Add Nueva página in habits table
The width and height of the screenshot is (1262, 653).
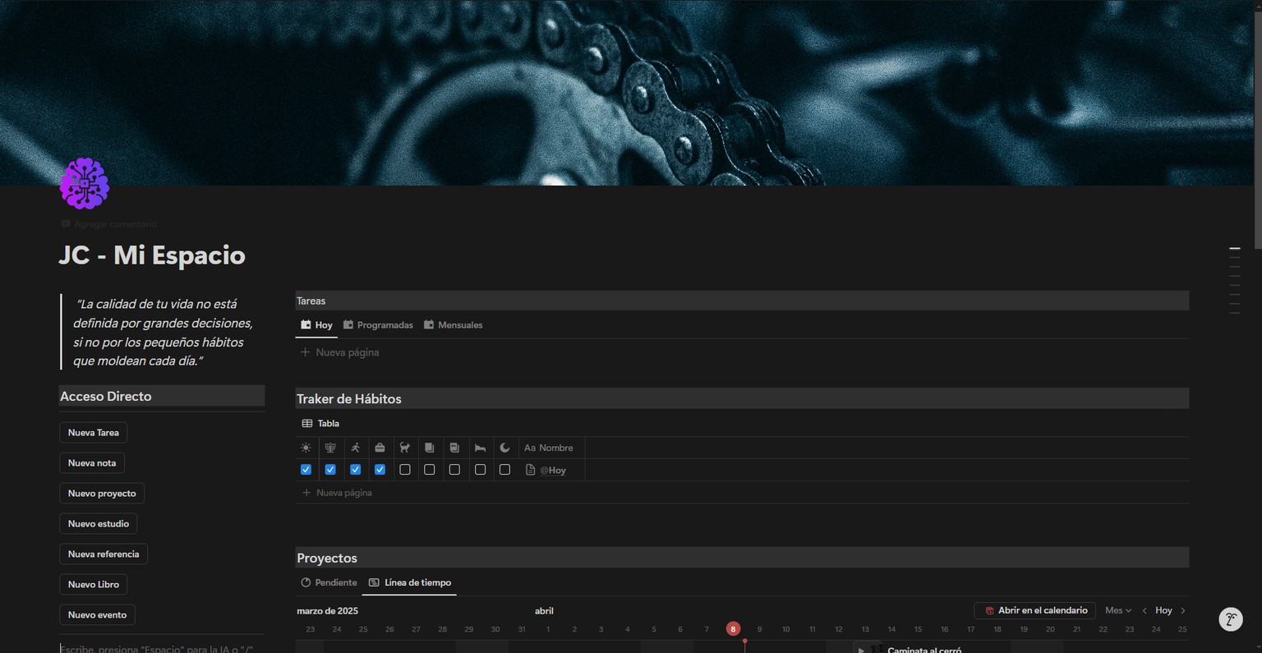[337, 493]
